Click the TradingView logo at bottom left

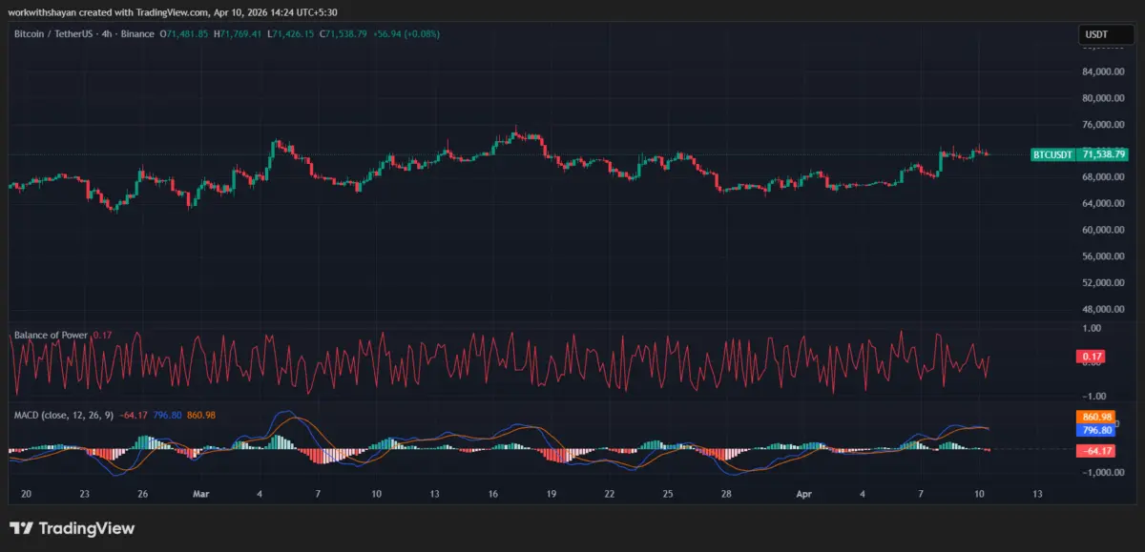coord(72,527)
